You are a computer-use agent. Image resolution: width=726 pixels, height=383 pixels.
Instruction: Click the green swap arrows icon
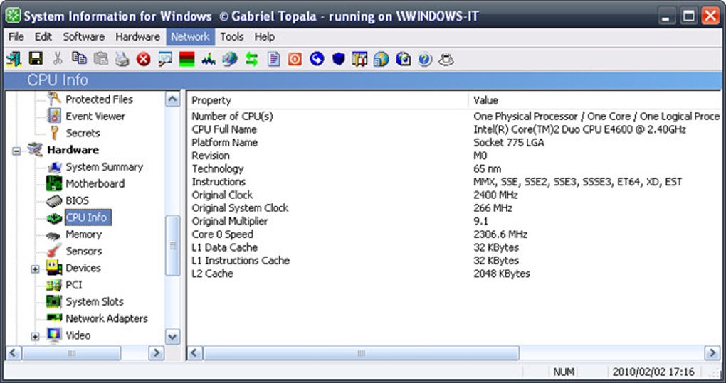(251, 59)
